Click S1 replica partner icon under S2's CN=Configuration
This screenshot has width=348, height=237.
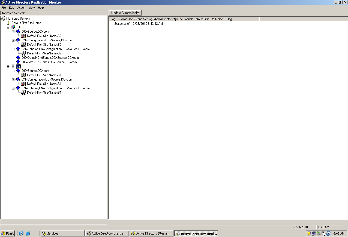click(x=23, y=84)
